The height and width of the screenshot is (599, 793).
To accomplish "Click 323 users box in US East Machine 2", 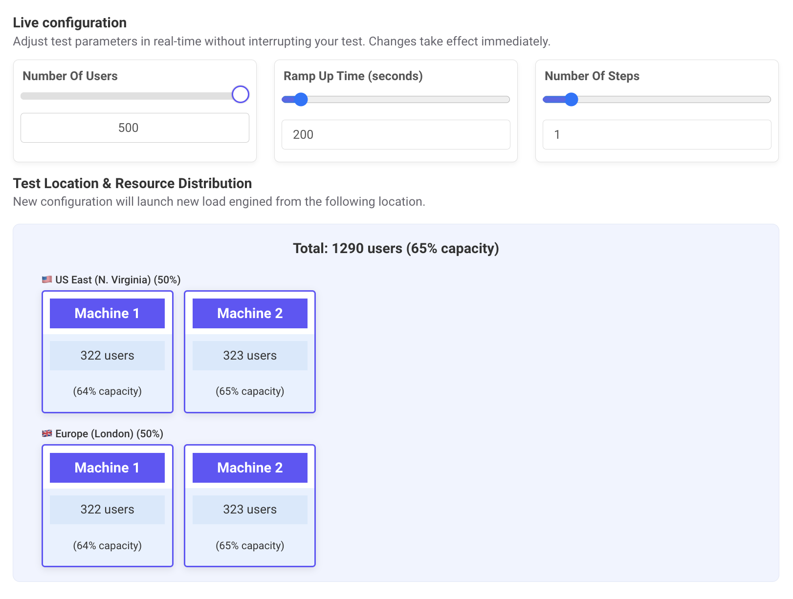I will point(250,356).
